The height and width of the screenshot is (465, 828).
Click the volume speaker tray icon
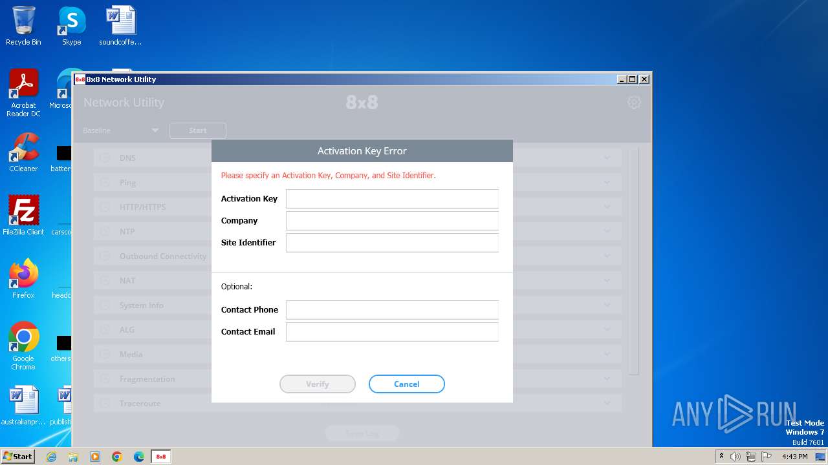point(735,457)
